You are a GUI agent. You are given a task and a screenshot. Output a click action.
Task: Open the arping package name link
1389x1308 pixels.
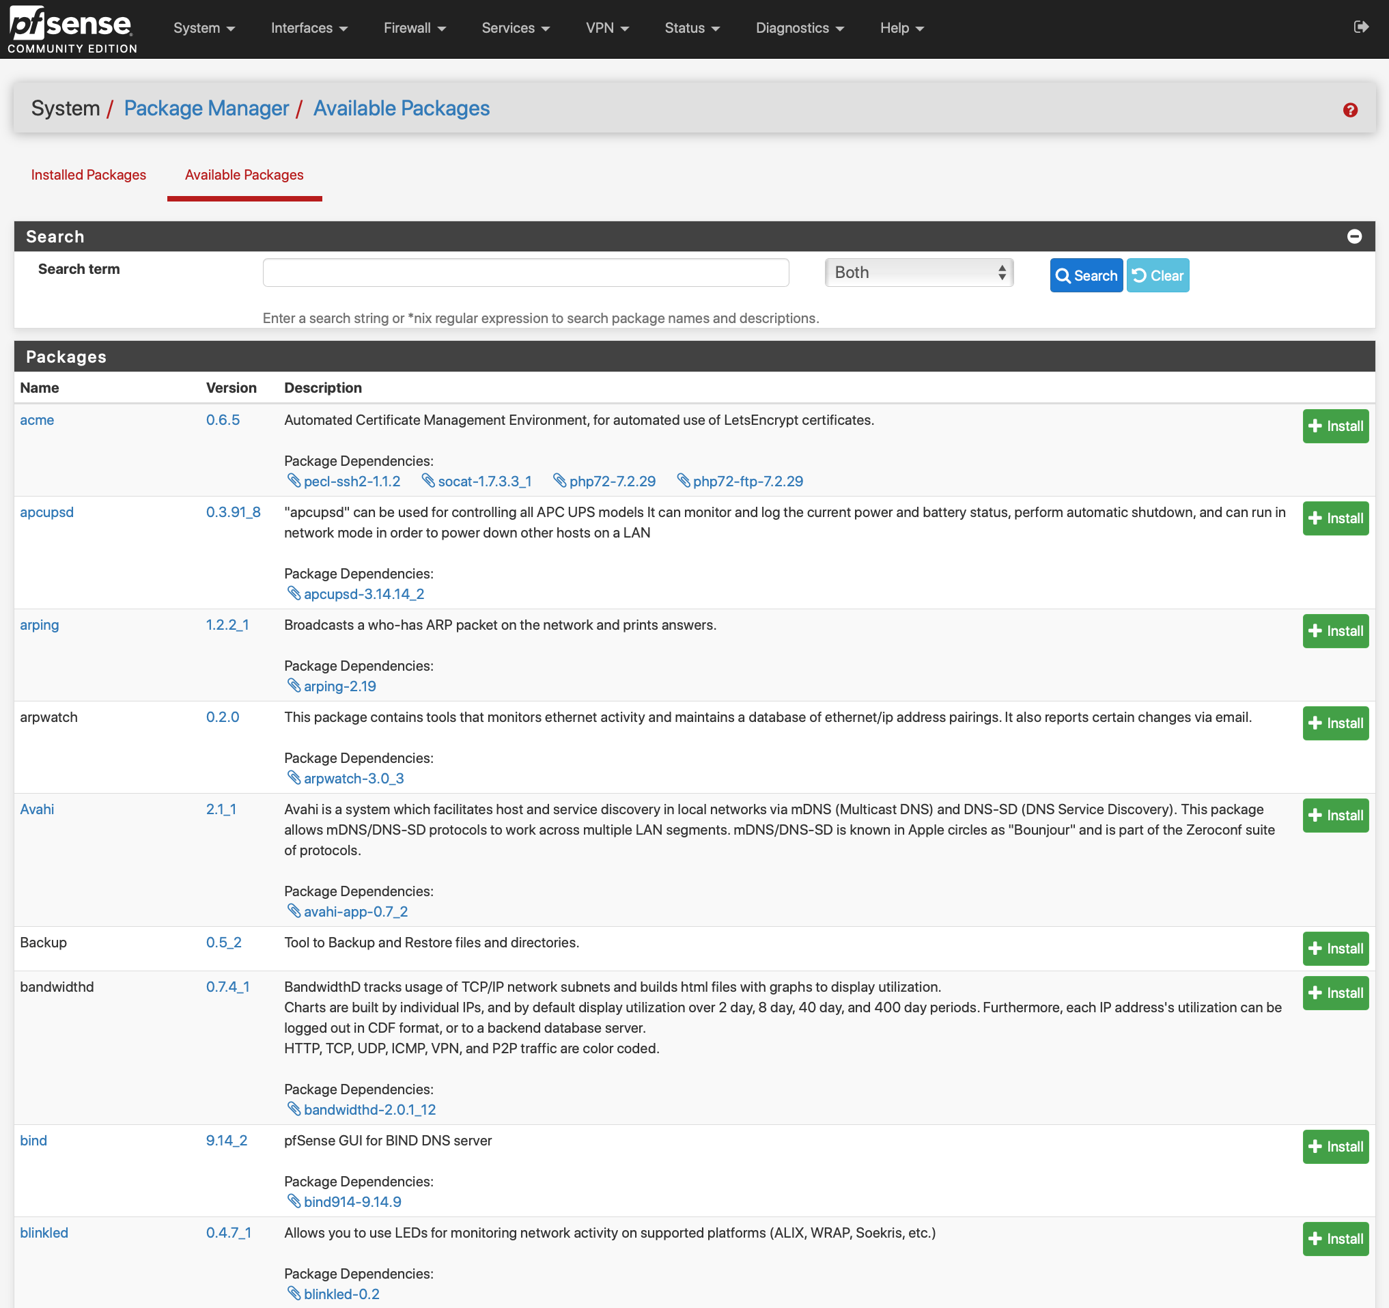(x=39, y=625)
